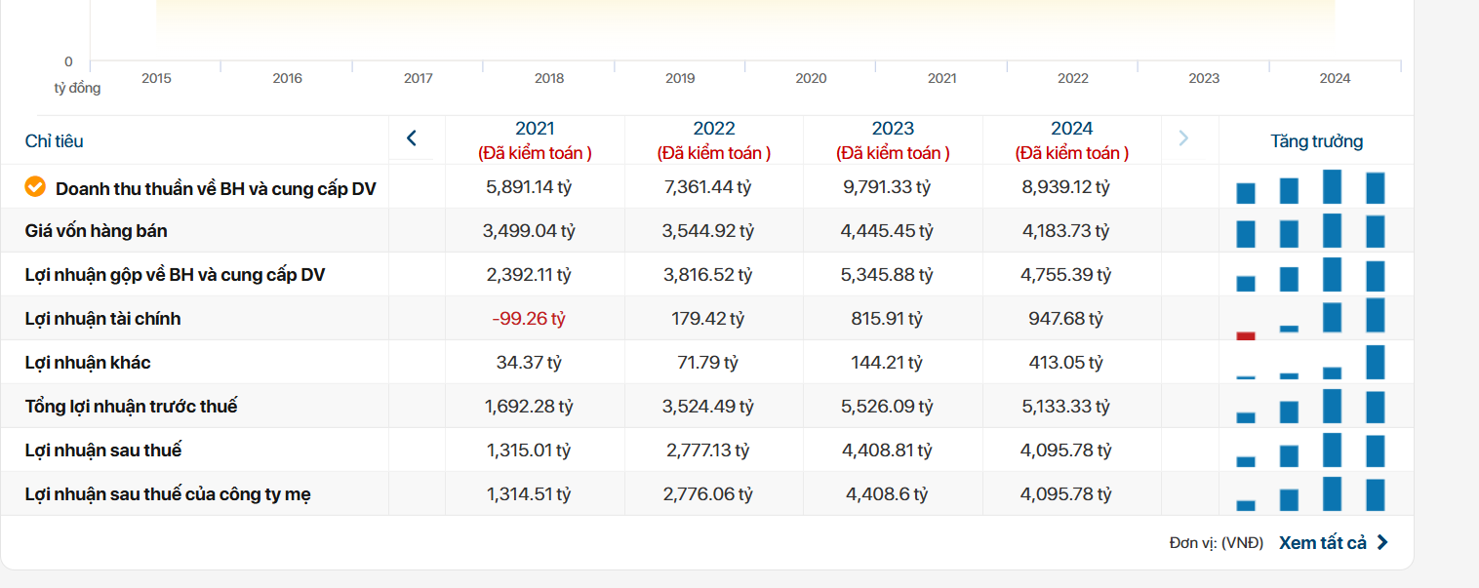
Task: Click the 2024 column header
Action: (1071, 139)
